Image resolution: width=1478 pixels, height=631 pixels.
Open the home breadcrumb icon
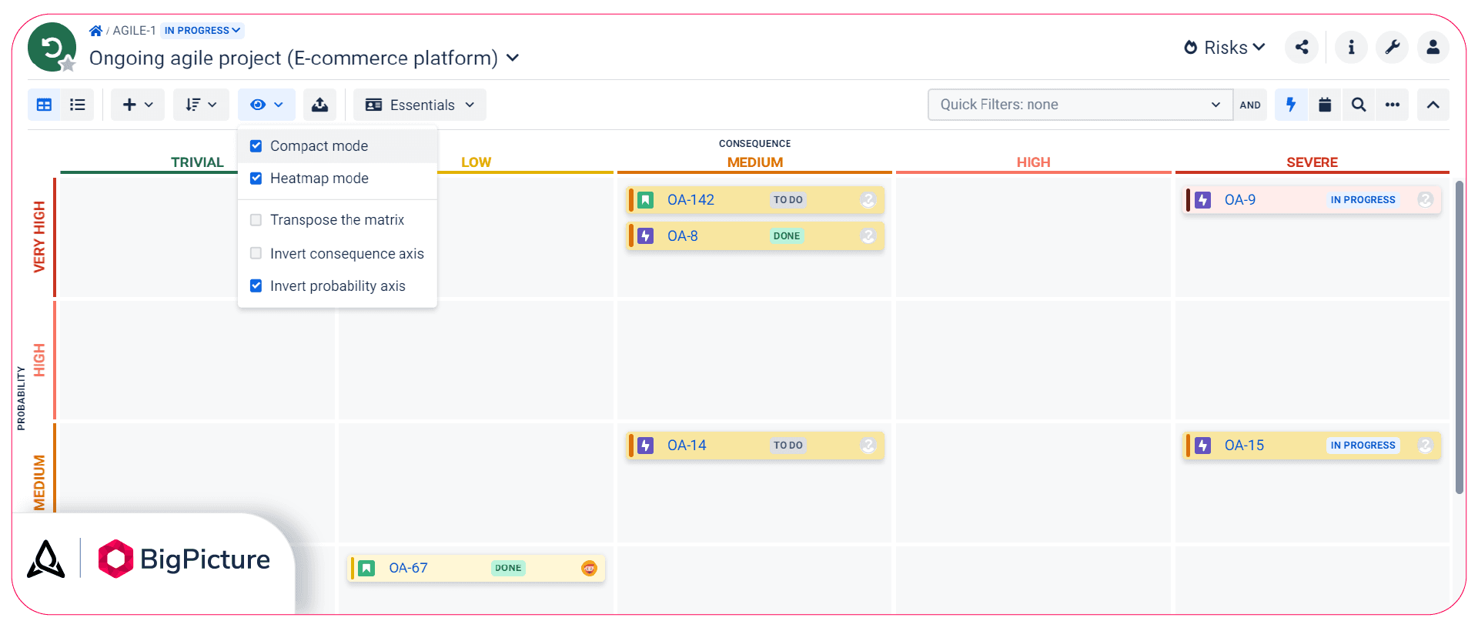95,31
